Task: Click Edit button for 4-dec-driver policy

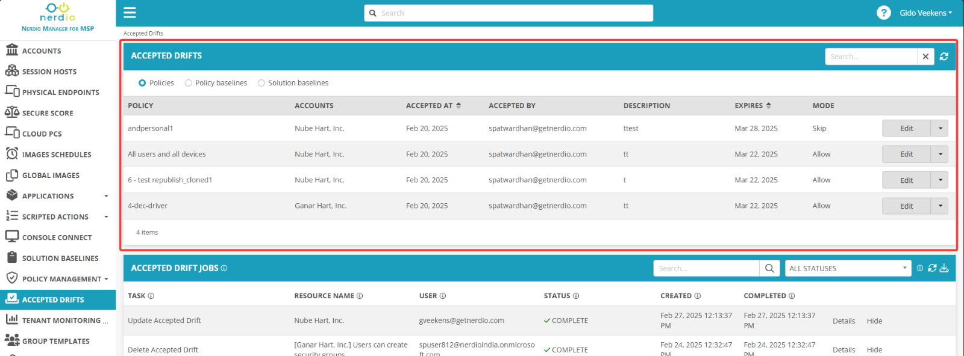Action: [906, 206]
